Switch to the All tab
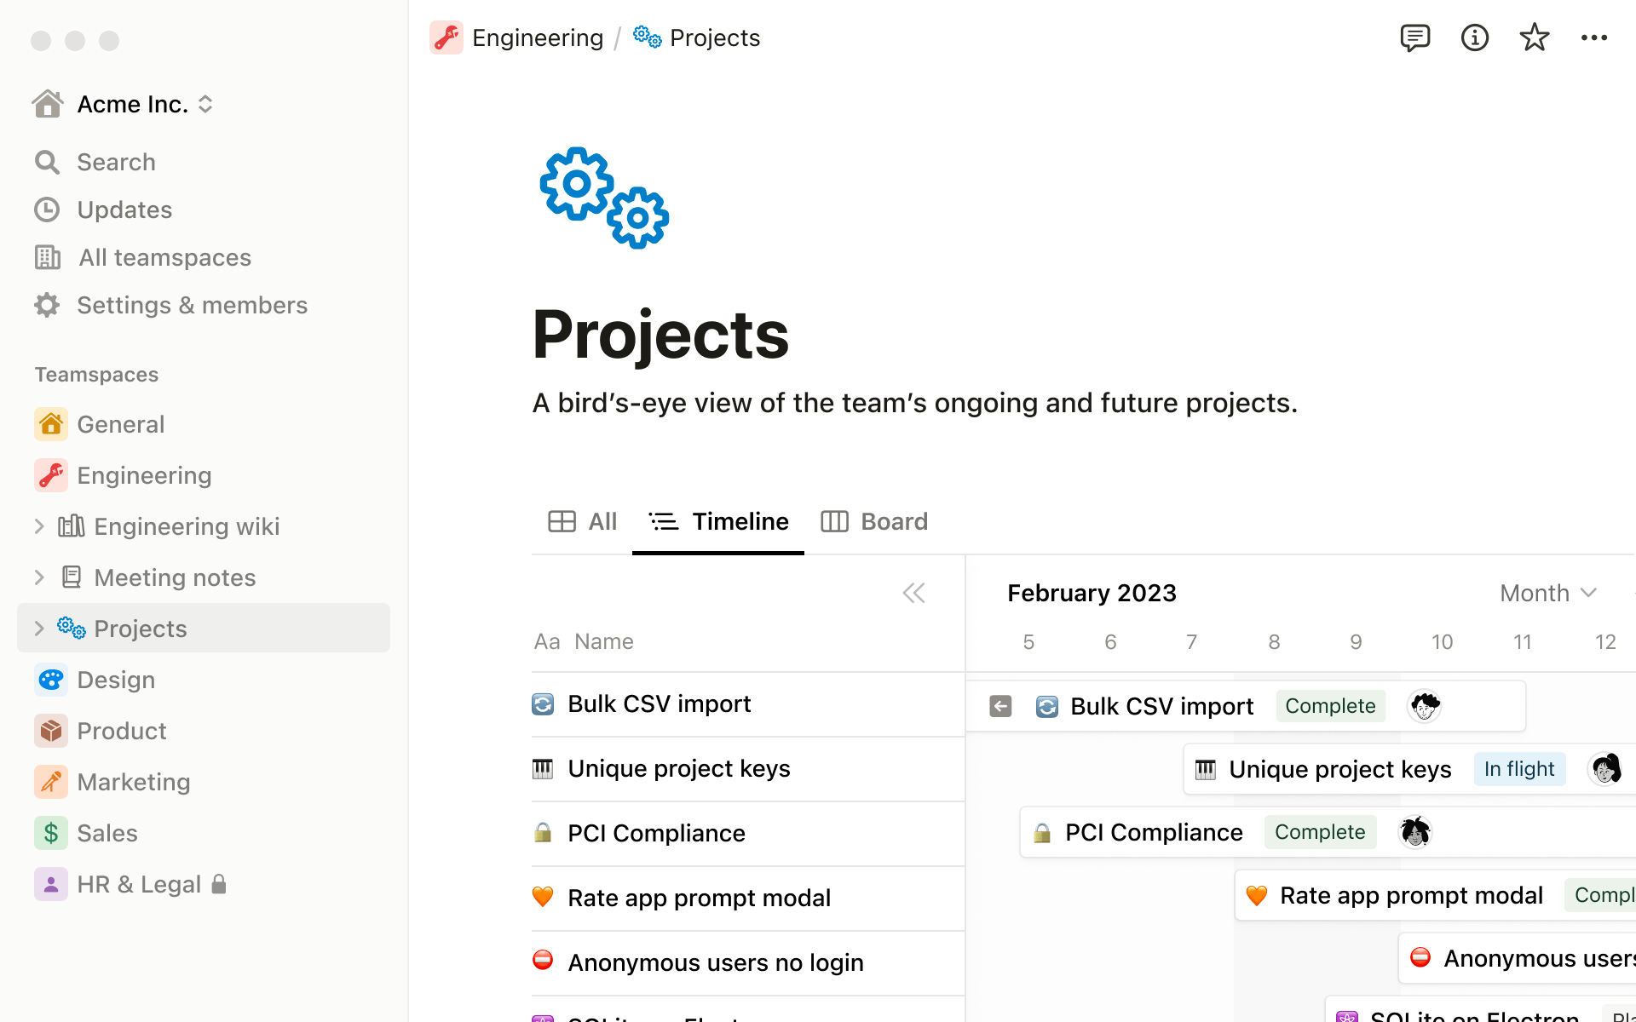1636x1022 pixels. [583, 520]
